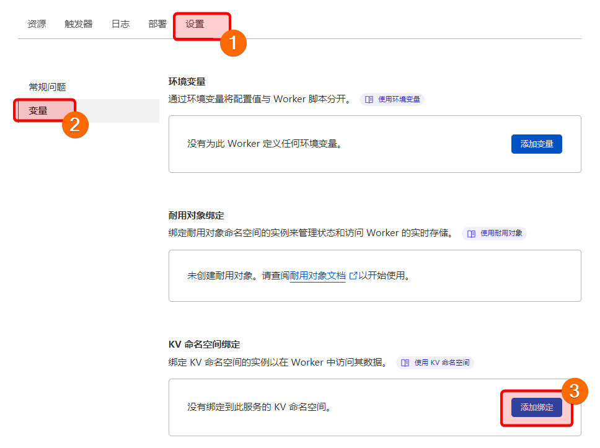Viewport: 600px width, 448px height.
Task: Click the 使用 KV 命名空间 help text
Action: pos(441,362)
